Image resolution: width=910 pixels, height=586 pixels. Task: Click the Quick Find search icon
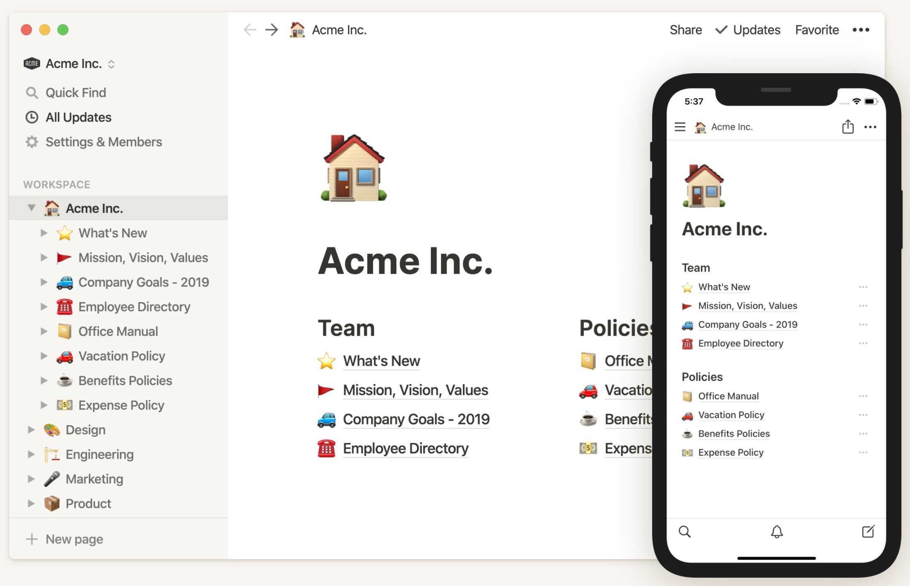(x=31, y=92)
